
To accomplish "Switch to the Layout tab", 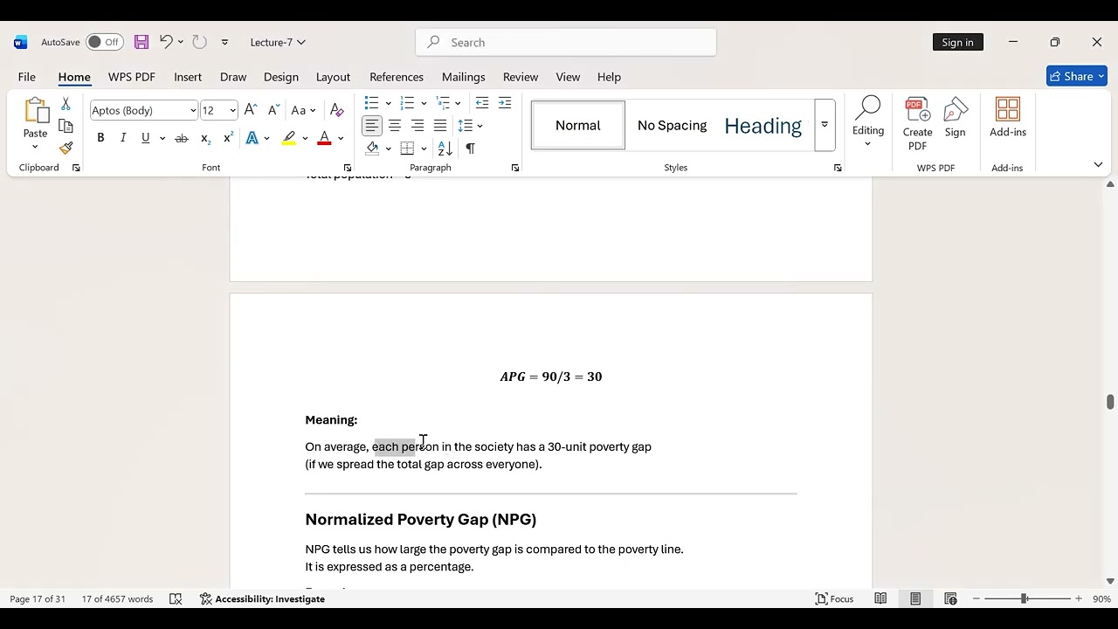I will (333, 77).
